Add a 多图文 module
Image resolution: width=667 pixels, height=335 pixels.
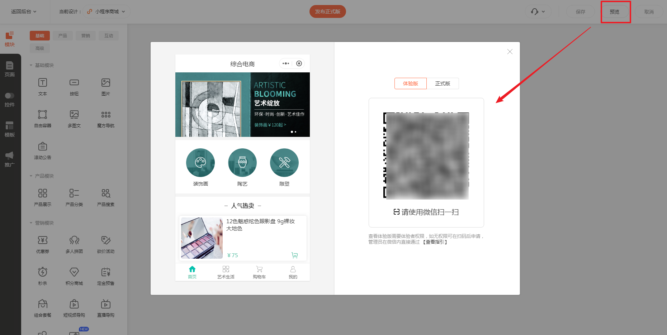coord(74,119)
